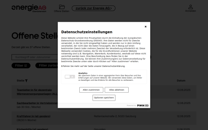Close the Datenschutzeinstellungen dialog

click(x=146, y=27)
